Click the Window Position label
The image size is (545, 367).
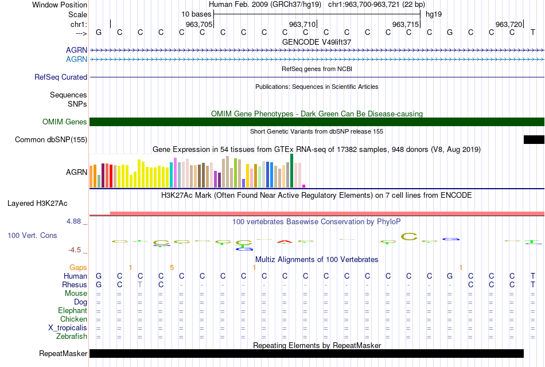(x=60, y=5)
